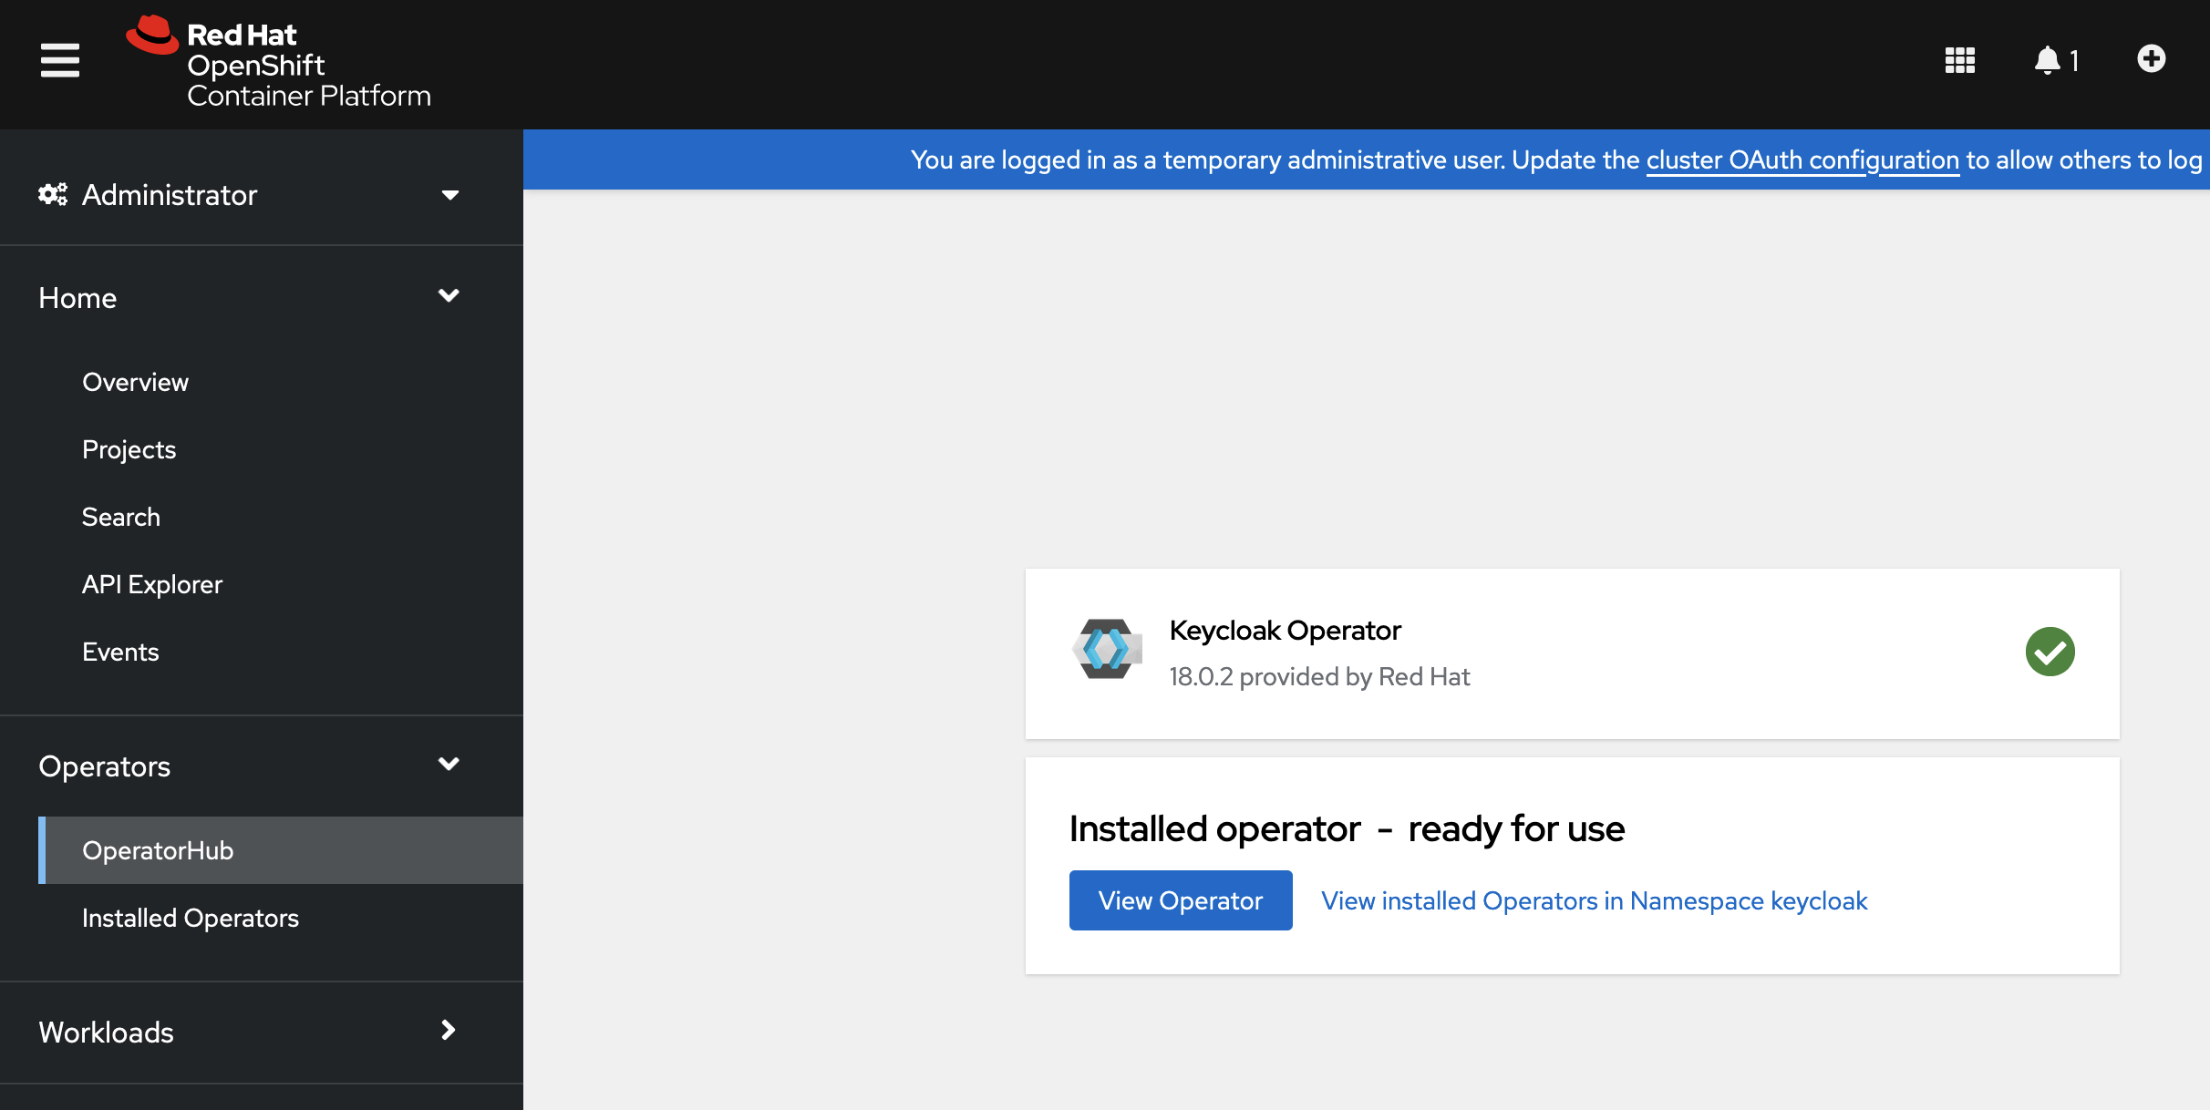Open the application launcher grid icon
This screenshot has height=1110, width=2210.
(1959, 60)
